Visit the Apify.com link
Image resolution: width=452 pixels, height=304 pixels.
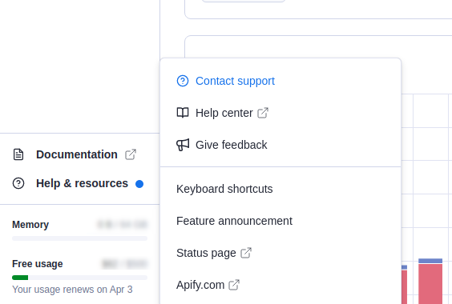click(280, 285)
